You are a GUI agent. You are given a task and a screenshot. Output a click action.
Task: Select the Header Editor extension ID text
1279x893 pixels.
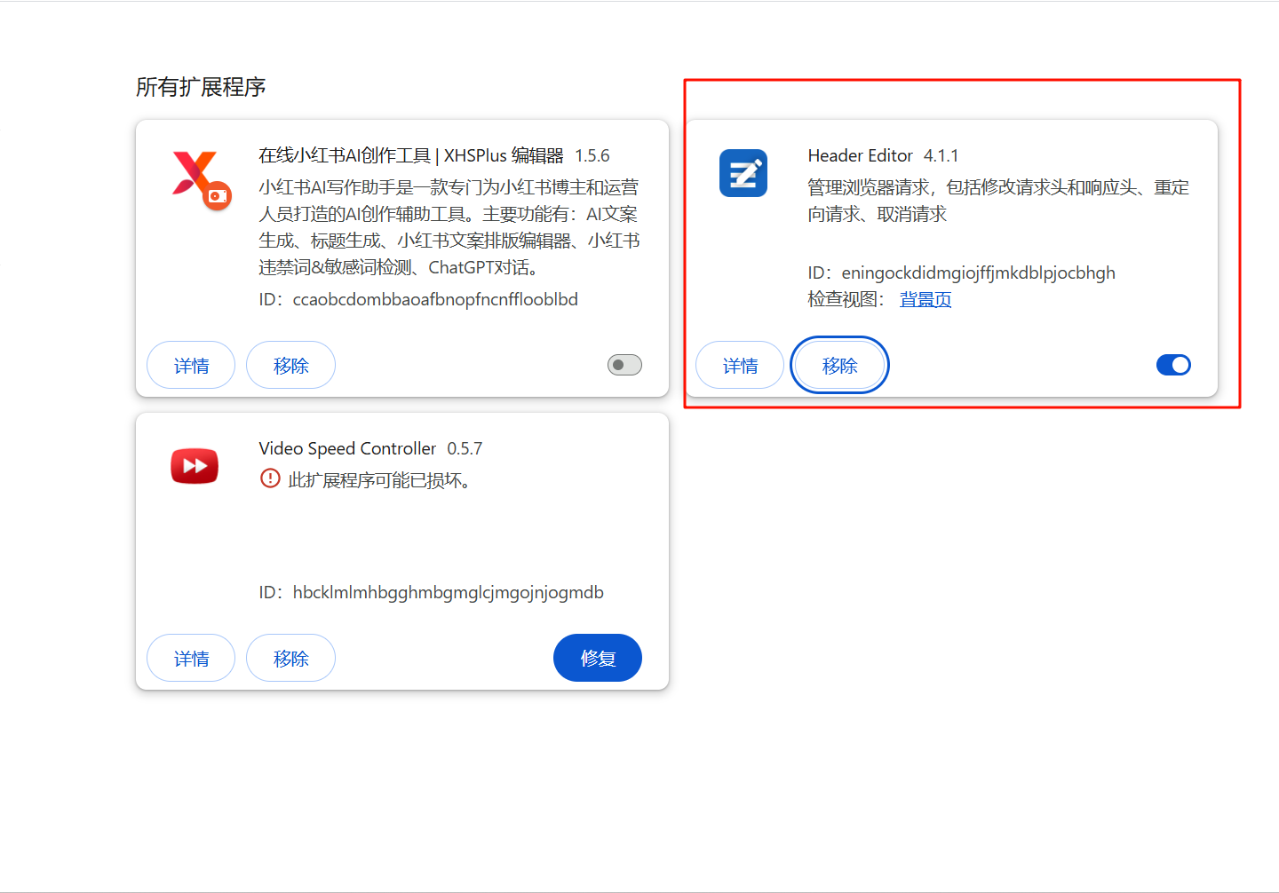click(977, 273)
